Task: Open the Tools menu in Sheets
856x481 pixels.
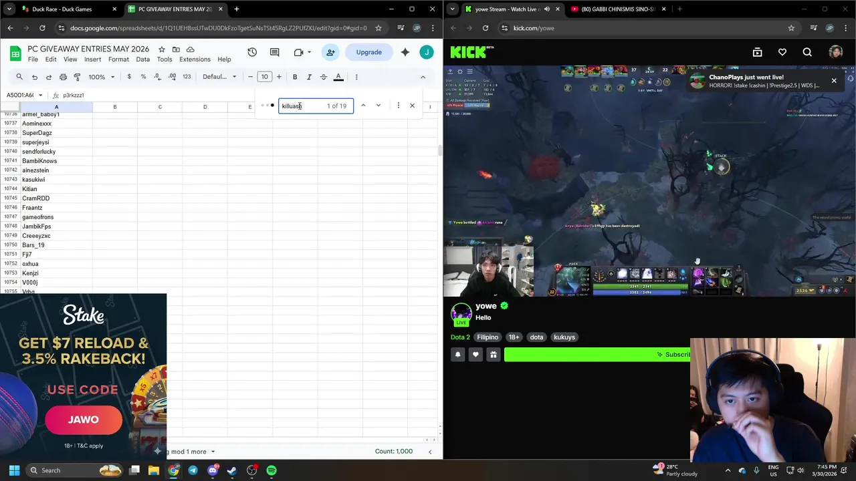Action: (165, 59)
